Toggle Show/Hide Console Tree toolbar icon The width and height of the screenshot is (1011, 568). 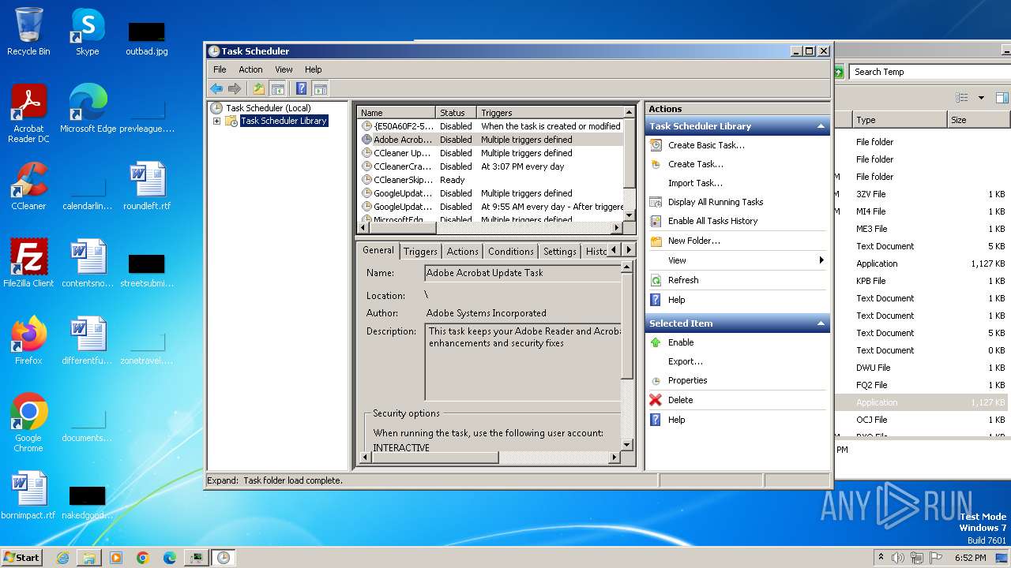(x=277, y=88)
